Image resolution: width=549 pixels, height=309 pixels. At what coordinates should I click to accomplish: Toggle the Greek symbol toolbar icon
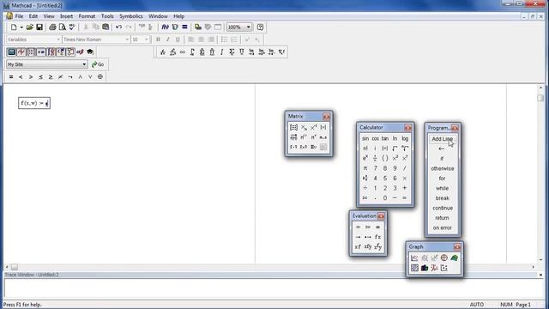(80, 51)
